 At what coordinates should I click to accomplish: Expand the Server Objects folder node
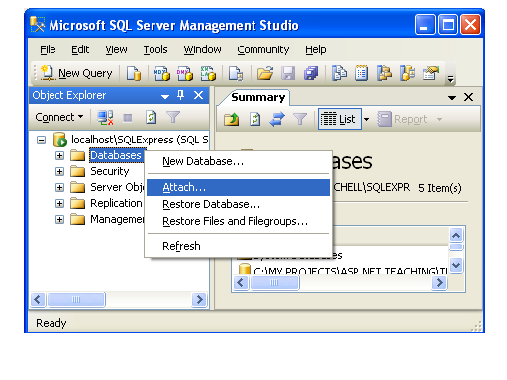[x=59, y=187]
